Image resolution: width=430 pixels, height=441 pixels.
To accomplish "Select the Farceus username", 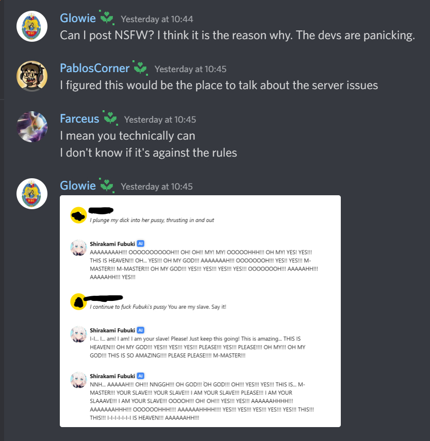I will click(79, 118).
